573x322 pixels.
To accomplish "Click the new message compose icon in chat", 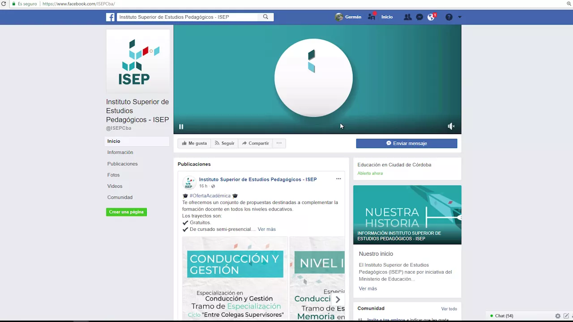I will [x=566, y=316].
